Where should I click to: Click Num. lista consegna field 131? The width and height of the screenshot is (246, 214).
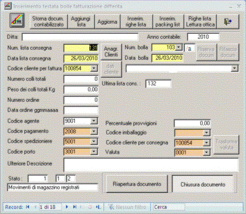click(81, 48)
